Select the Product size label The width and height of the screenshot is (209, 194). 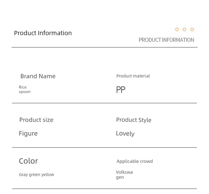pos(37,120)
